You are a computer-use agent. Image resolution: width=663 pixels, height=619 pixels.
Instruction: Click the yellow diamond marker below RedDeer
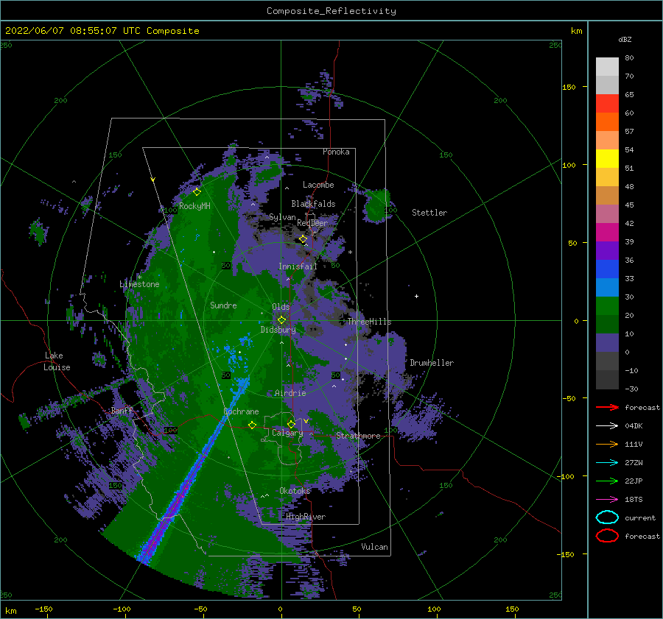coord(304,239)
